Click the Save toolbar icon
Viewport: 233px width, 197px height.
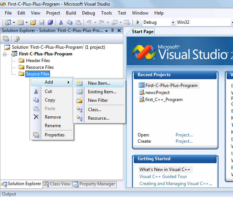point(42,22)
